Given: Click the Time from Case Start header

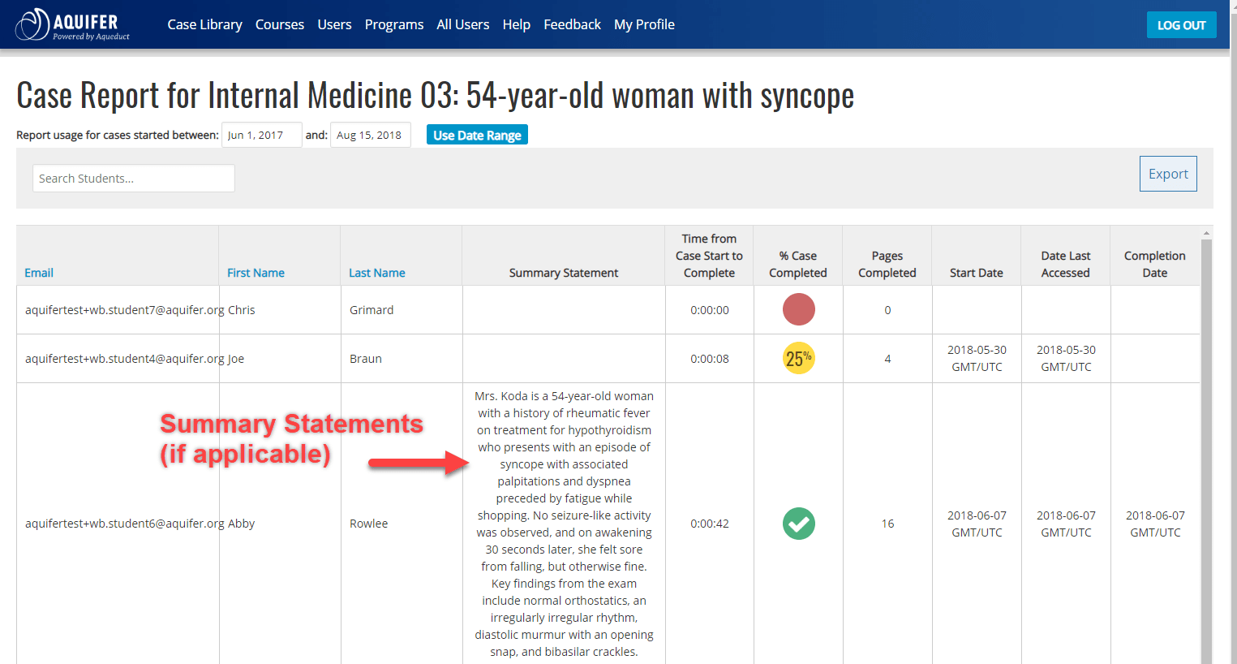Looking at the screenshot, I should pyautogui.click(x=709, y=256).
